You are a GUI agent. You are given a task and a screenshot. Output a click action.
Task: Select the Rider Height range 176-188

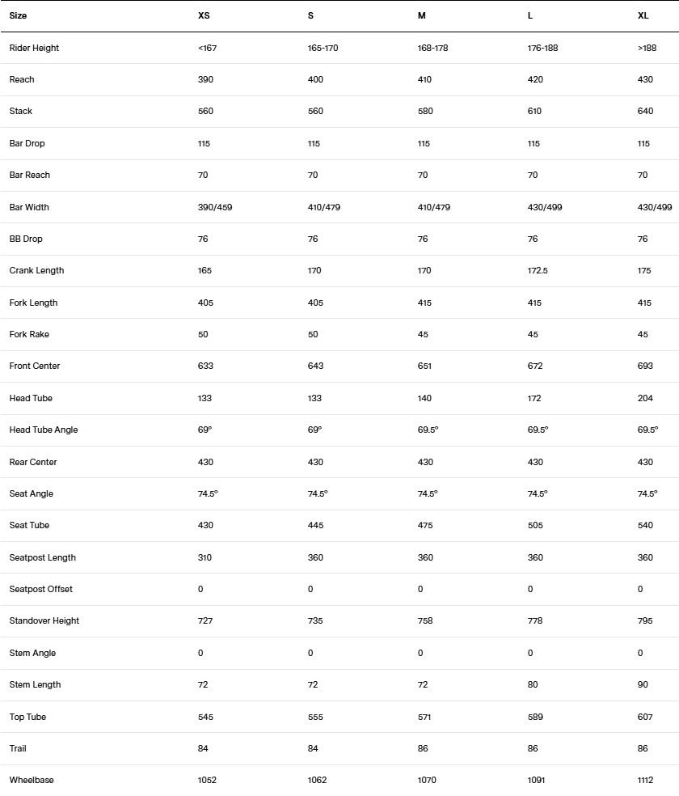[x=542, y=48]
